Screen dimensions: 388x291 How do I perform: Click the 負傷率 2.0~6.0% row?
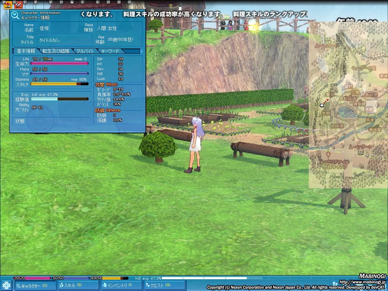click(114, 94)
